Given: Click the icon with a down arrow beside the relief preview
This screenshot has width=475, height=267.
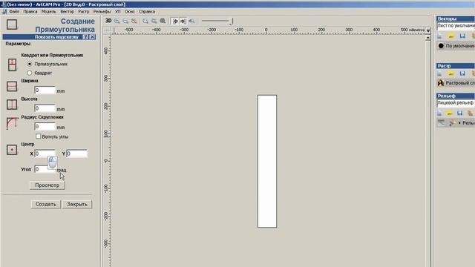Looking at the screenshot, I should coord(452,123).
